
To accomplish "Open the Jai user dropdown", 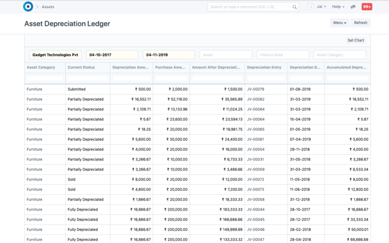I will (321, 7).
